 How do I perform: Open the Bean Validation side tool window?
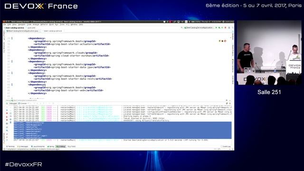233,66
